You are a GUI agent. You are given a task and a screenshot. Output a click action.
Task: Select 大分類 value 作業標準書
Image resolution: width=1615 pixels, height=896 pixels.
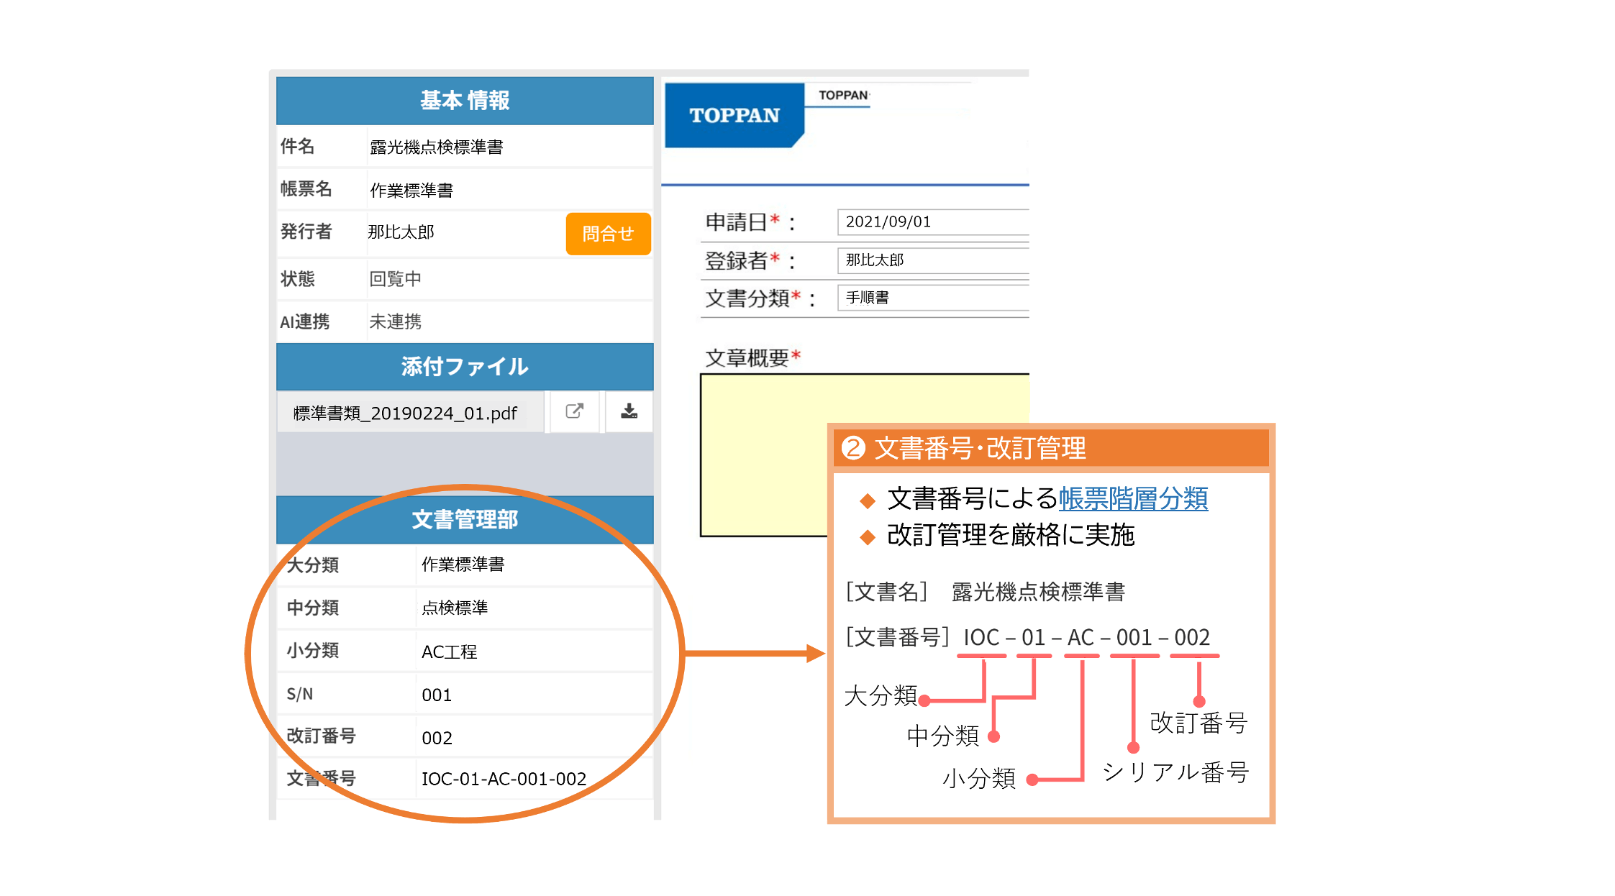pyautogui.click(x=463, y=564)
